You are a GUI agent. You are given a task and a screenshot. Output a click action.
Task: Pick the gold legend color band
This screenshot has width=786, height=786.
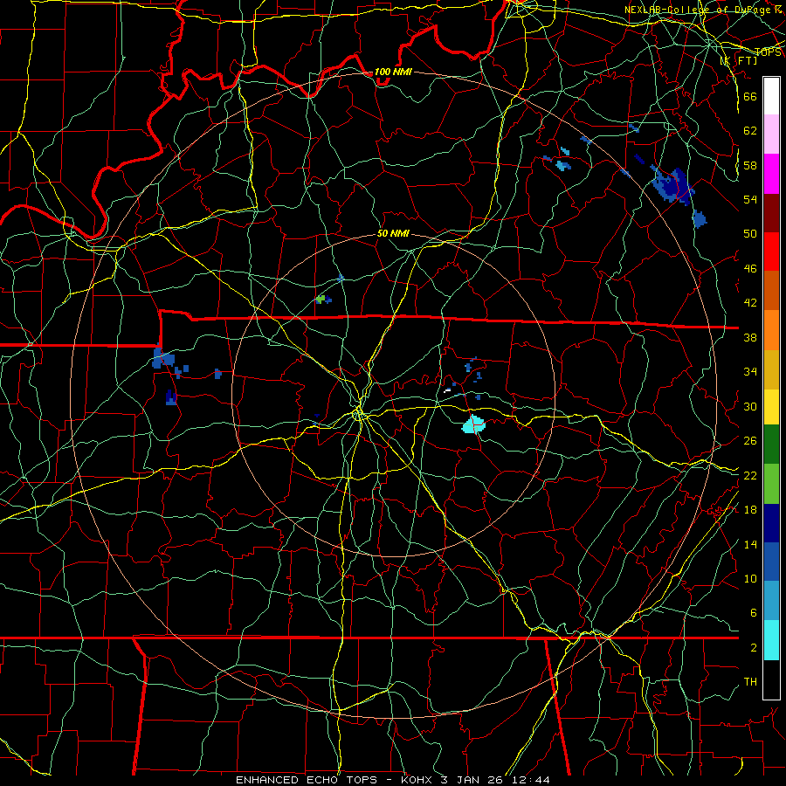771,370
